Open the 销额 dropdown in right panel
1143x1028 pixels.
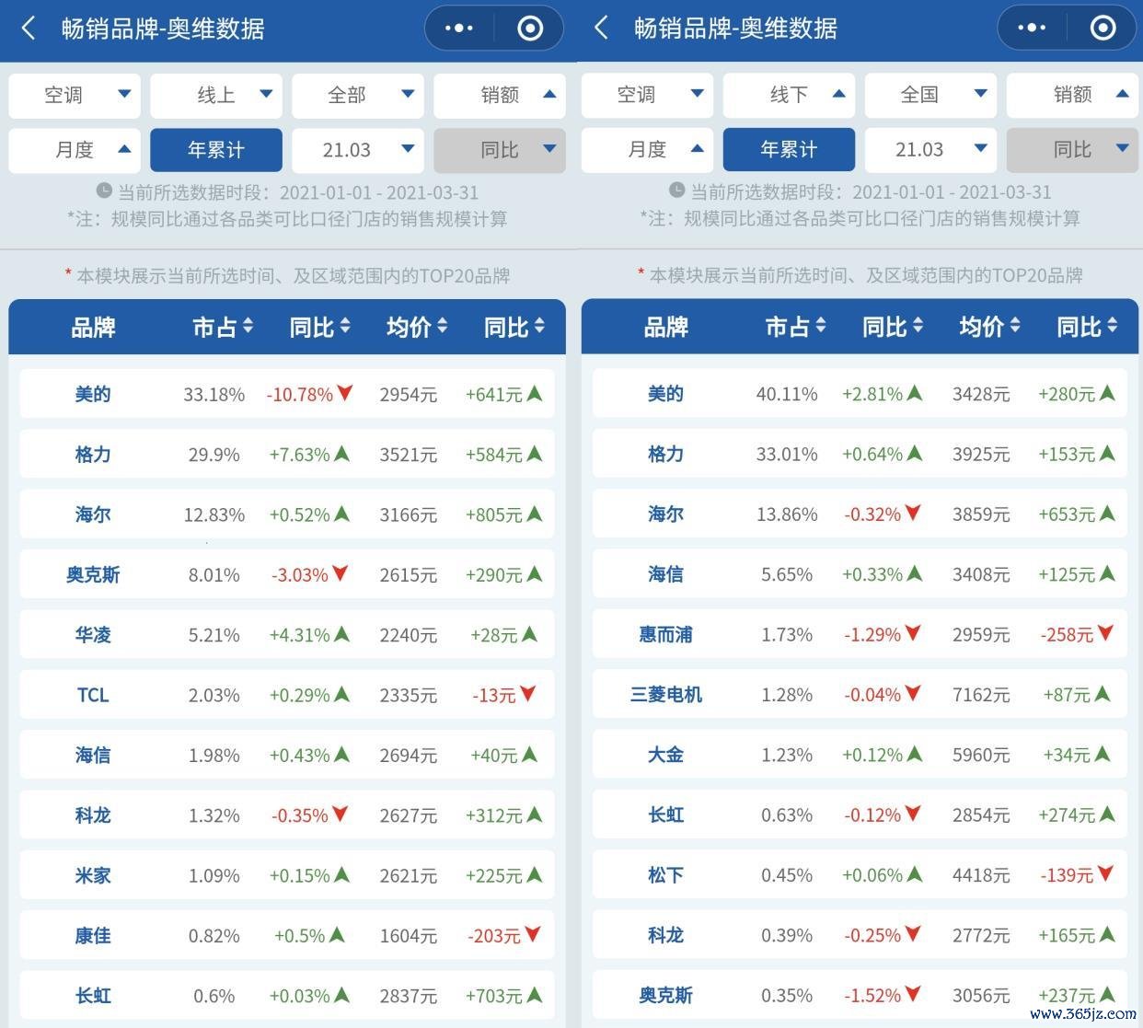tap(1073, 95)
